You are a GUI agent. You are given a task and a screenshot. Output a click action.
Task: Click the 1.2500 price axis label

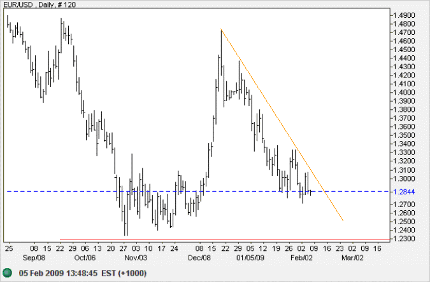click(x=404, y=221)
